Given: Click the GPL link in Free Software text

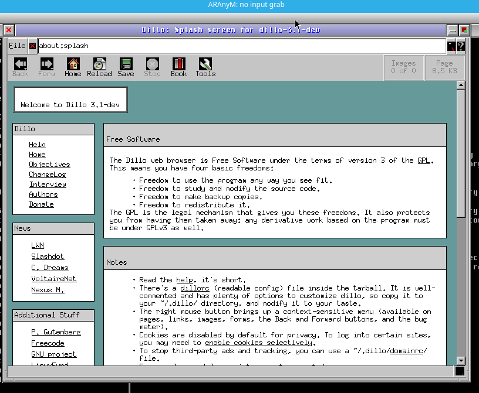Looking at the screenshot, I should pyautogui.click(x=423, y=160).
